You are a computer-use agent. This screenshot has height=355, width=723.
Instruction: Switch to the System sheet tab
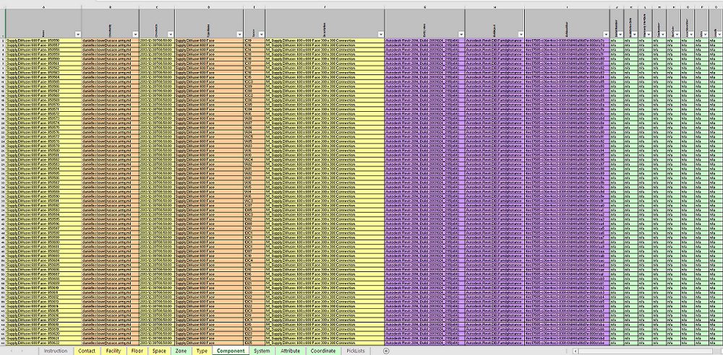point(262,351)
